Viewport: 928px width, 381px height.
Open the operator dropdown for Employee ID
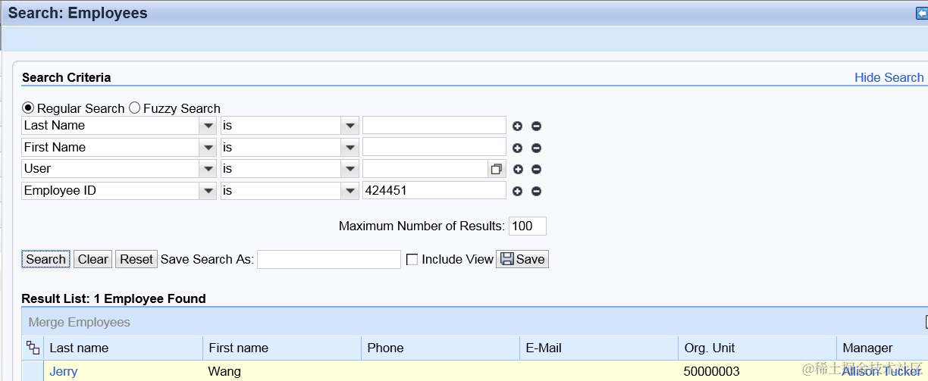click(350, 191)
